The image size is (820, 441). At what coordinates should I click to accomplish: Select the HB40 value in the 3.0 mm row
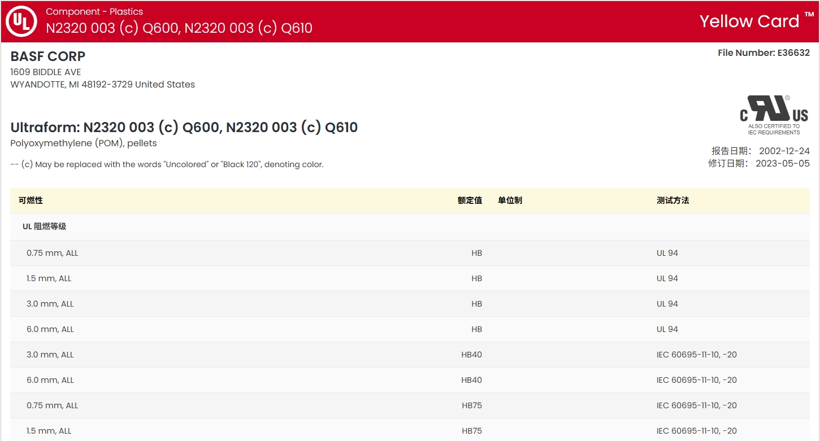pyautogui.click(x=471, y=355)
